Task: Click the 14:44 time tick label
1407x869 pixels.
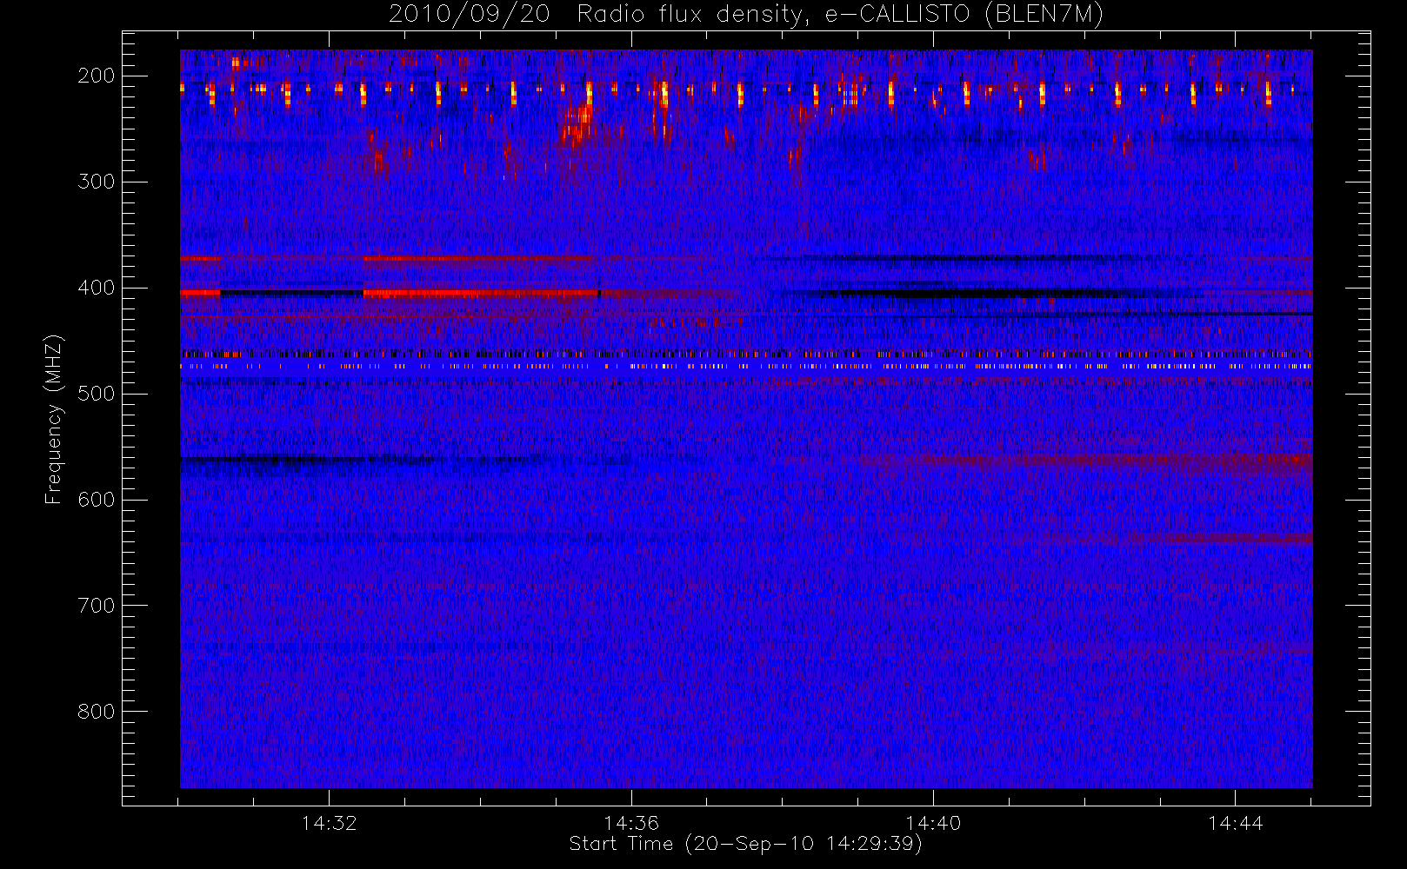Action: click(1235, 823)
